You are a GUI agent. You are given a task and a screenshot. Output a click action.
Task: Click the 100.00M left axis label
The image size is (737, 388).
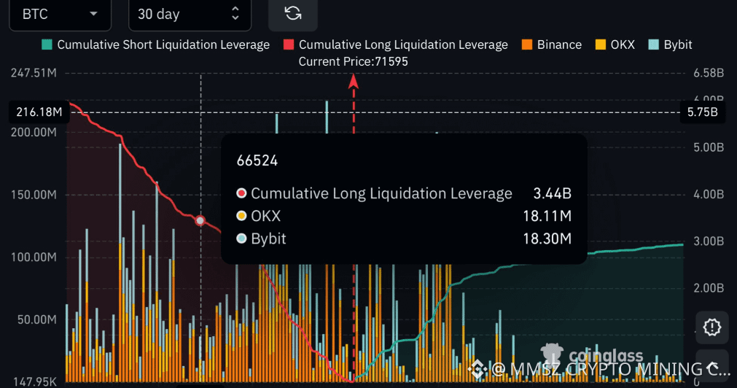pos(34,257)
